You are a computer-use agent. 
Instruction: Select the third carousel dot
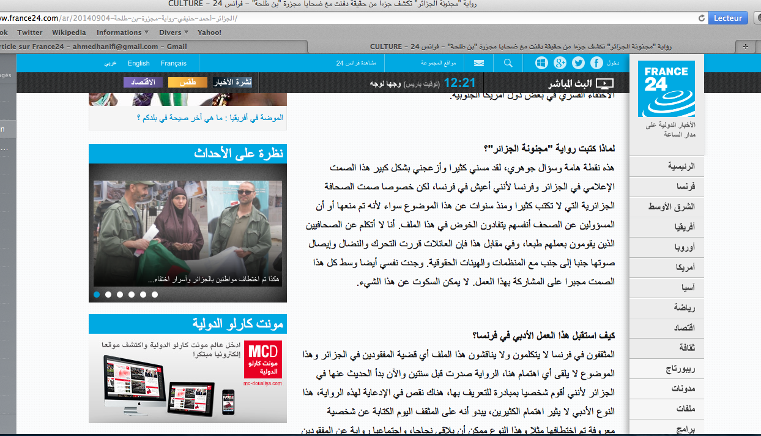pyautogui.click(x=120, y=295)
